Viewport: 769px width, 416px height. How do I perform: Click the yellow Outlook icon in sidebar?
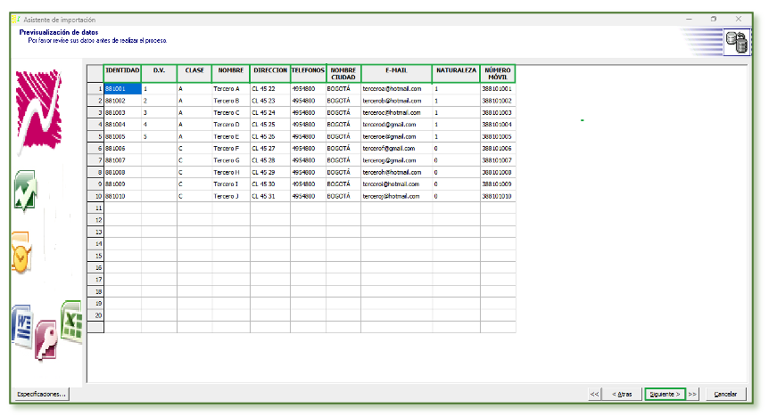[x=21, y=252]
